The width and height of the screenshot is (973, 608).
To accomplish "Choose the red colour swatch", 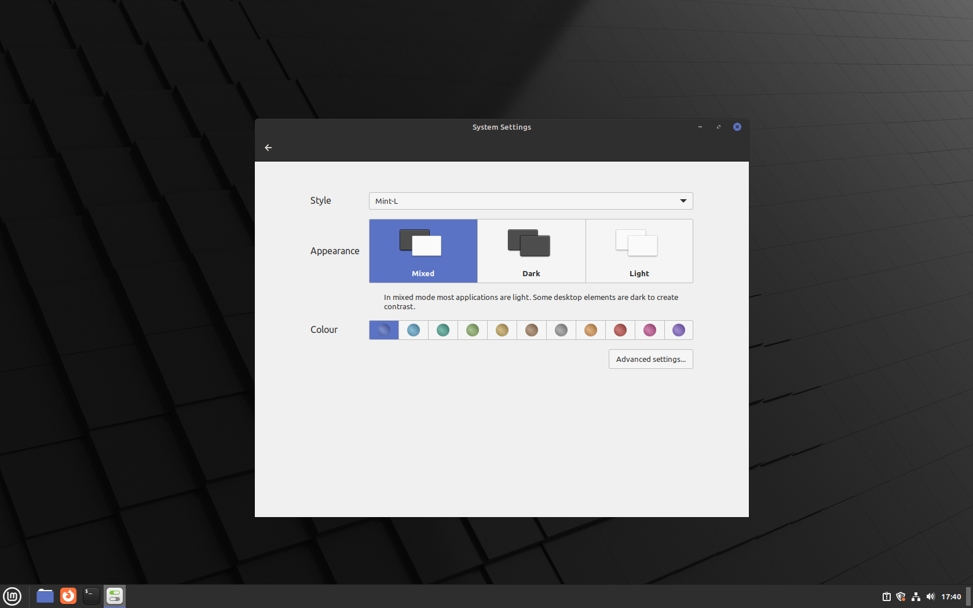I will [x=620, y=330].
